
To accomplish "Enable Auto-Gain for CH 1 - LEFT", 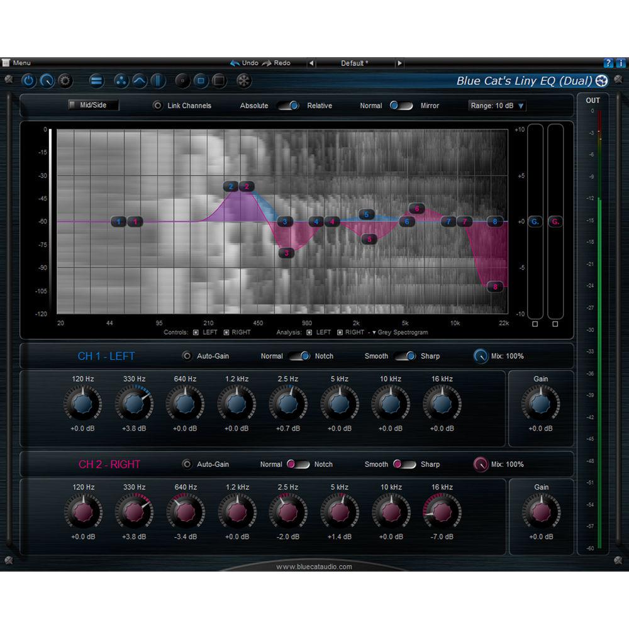I will 187,355.
